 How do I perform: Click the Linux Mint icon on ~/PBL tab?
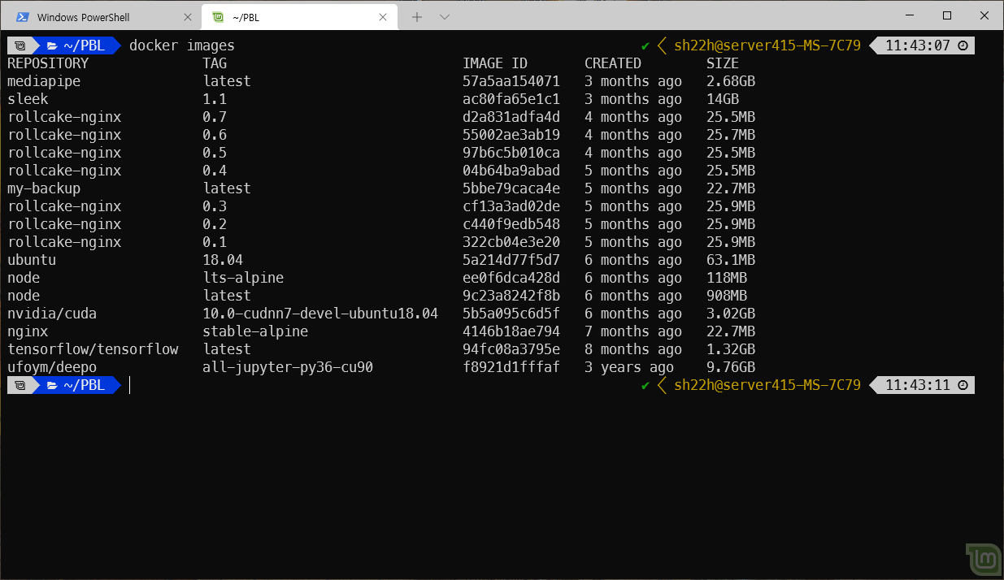pos(218,17)
